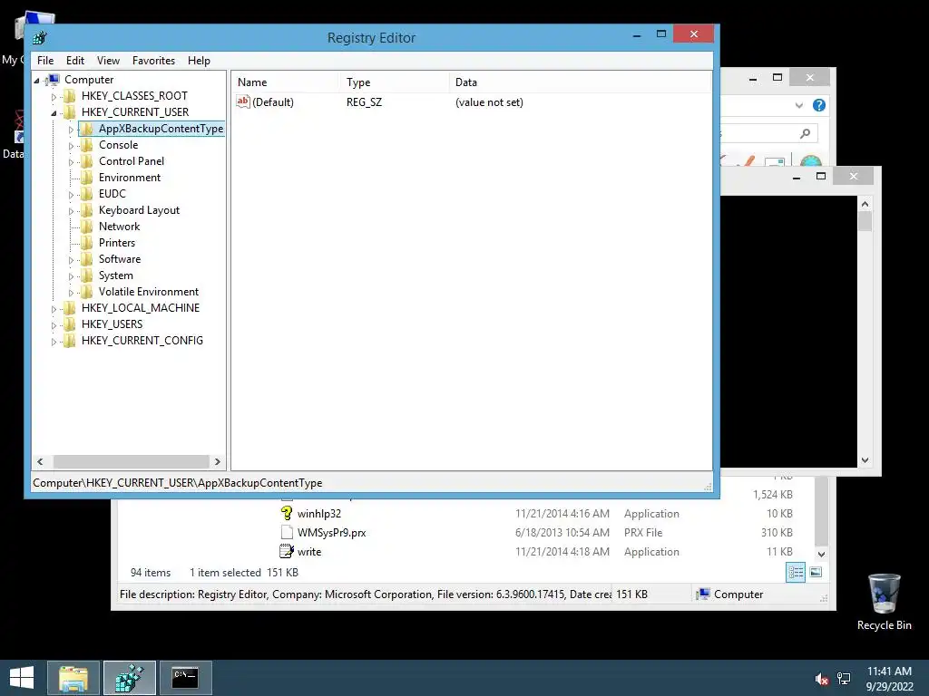Click the AppXBackupContentType folder icon

pos(86,129)
